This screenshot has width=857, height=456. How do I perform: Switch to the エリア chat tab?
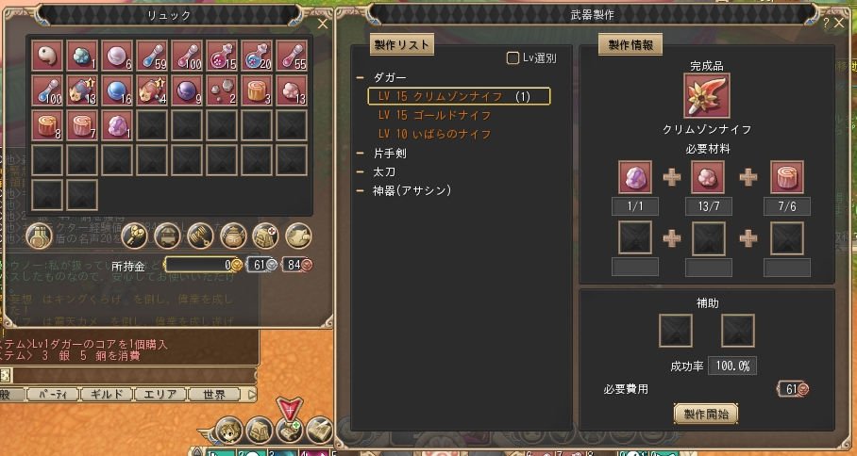click(x=160, y=395)
